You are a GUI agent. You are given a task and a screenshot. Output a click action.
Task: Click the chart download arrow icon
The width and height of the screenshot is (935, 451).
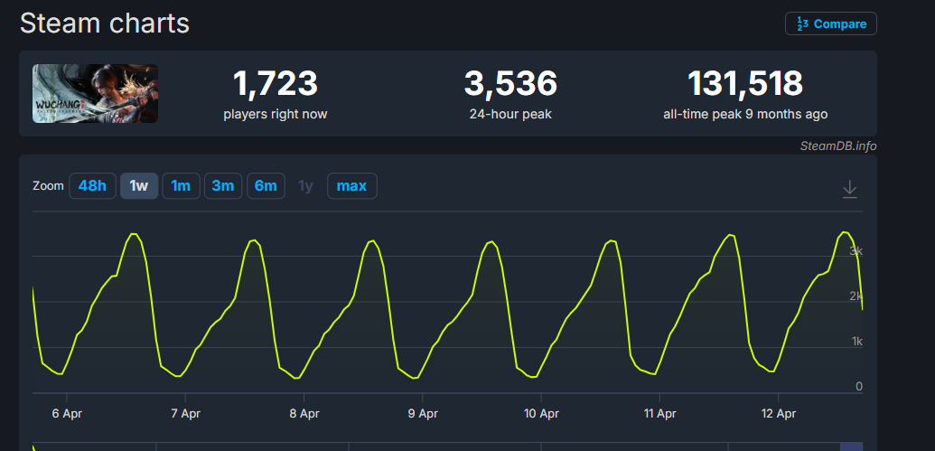click(x=850, y=190)
